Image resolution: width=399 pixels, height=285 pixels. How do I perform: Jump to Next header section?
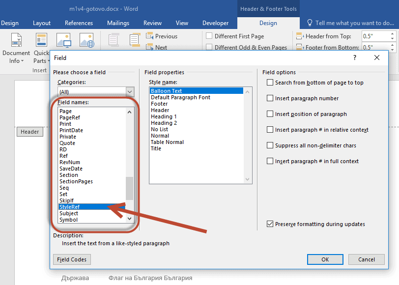click(156, 47)
